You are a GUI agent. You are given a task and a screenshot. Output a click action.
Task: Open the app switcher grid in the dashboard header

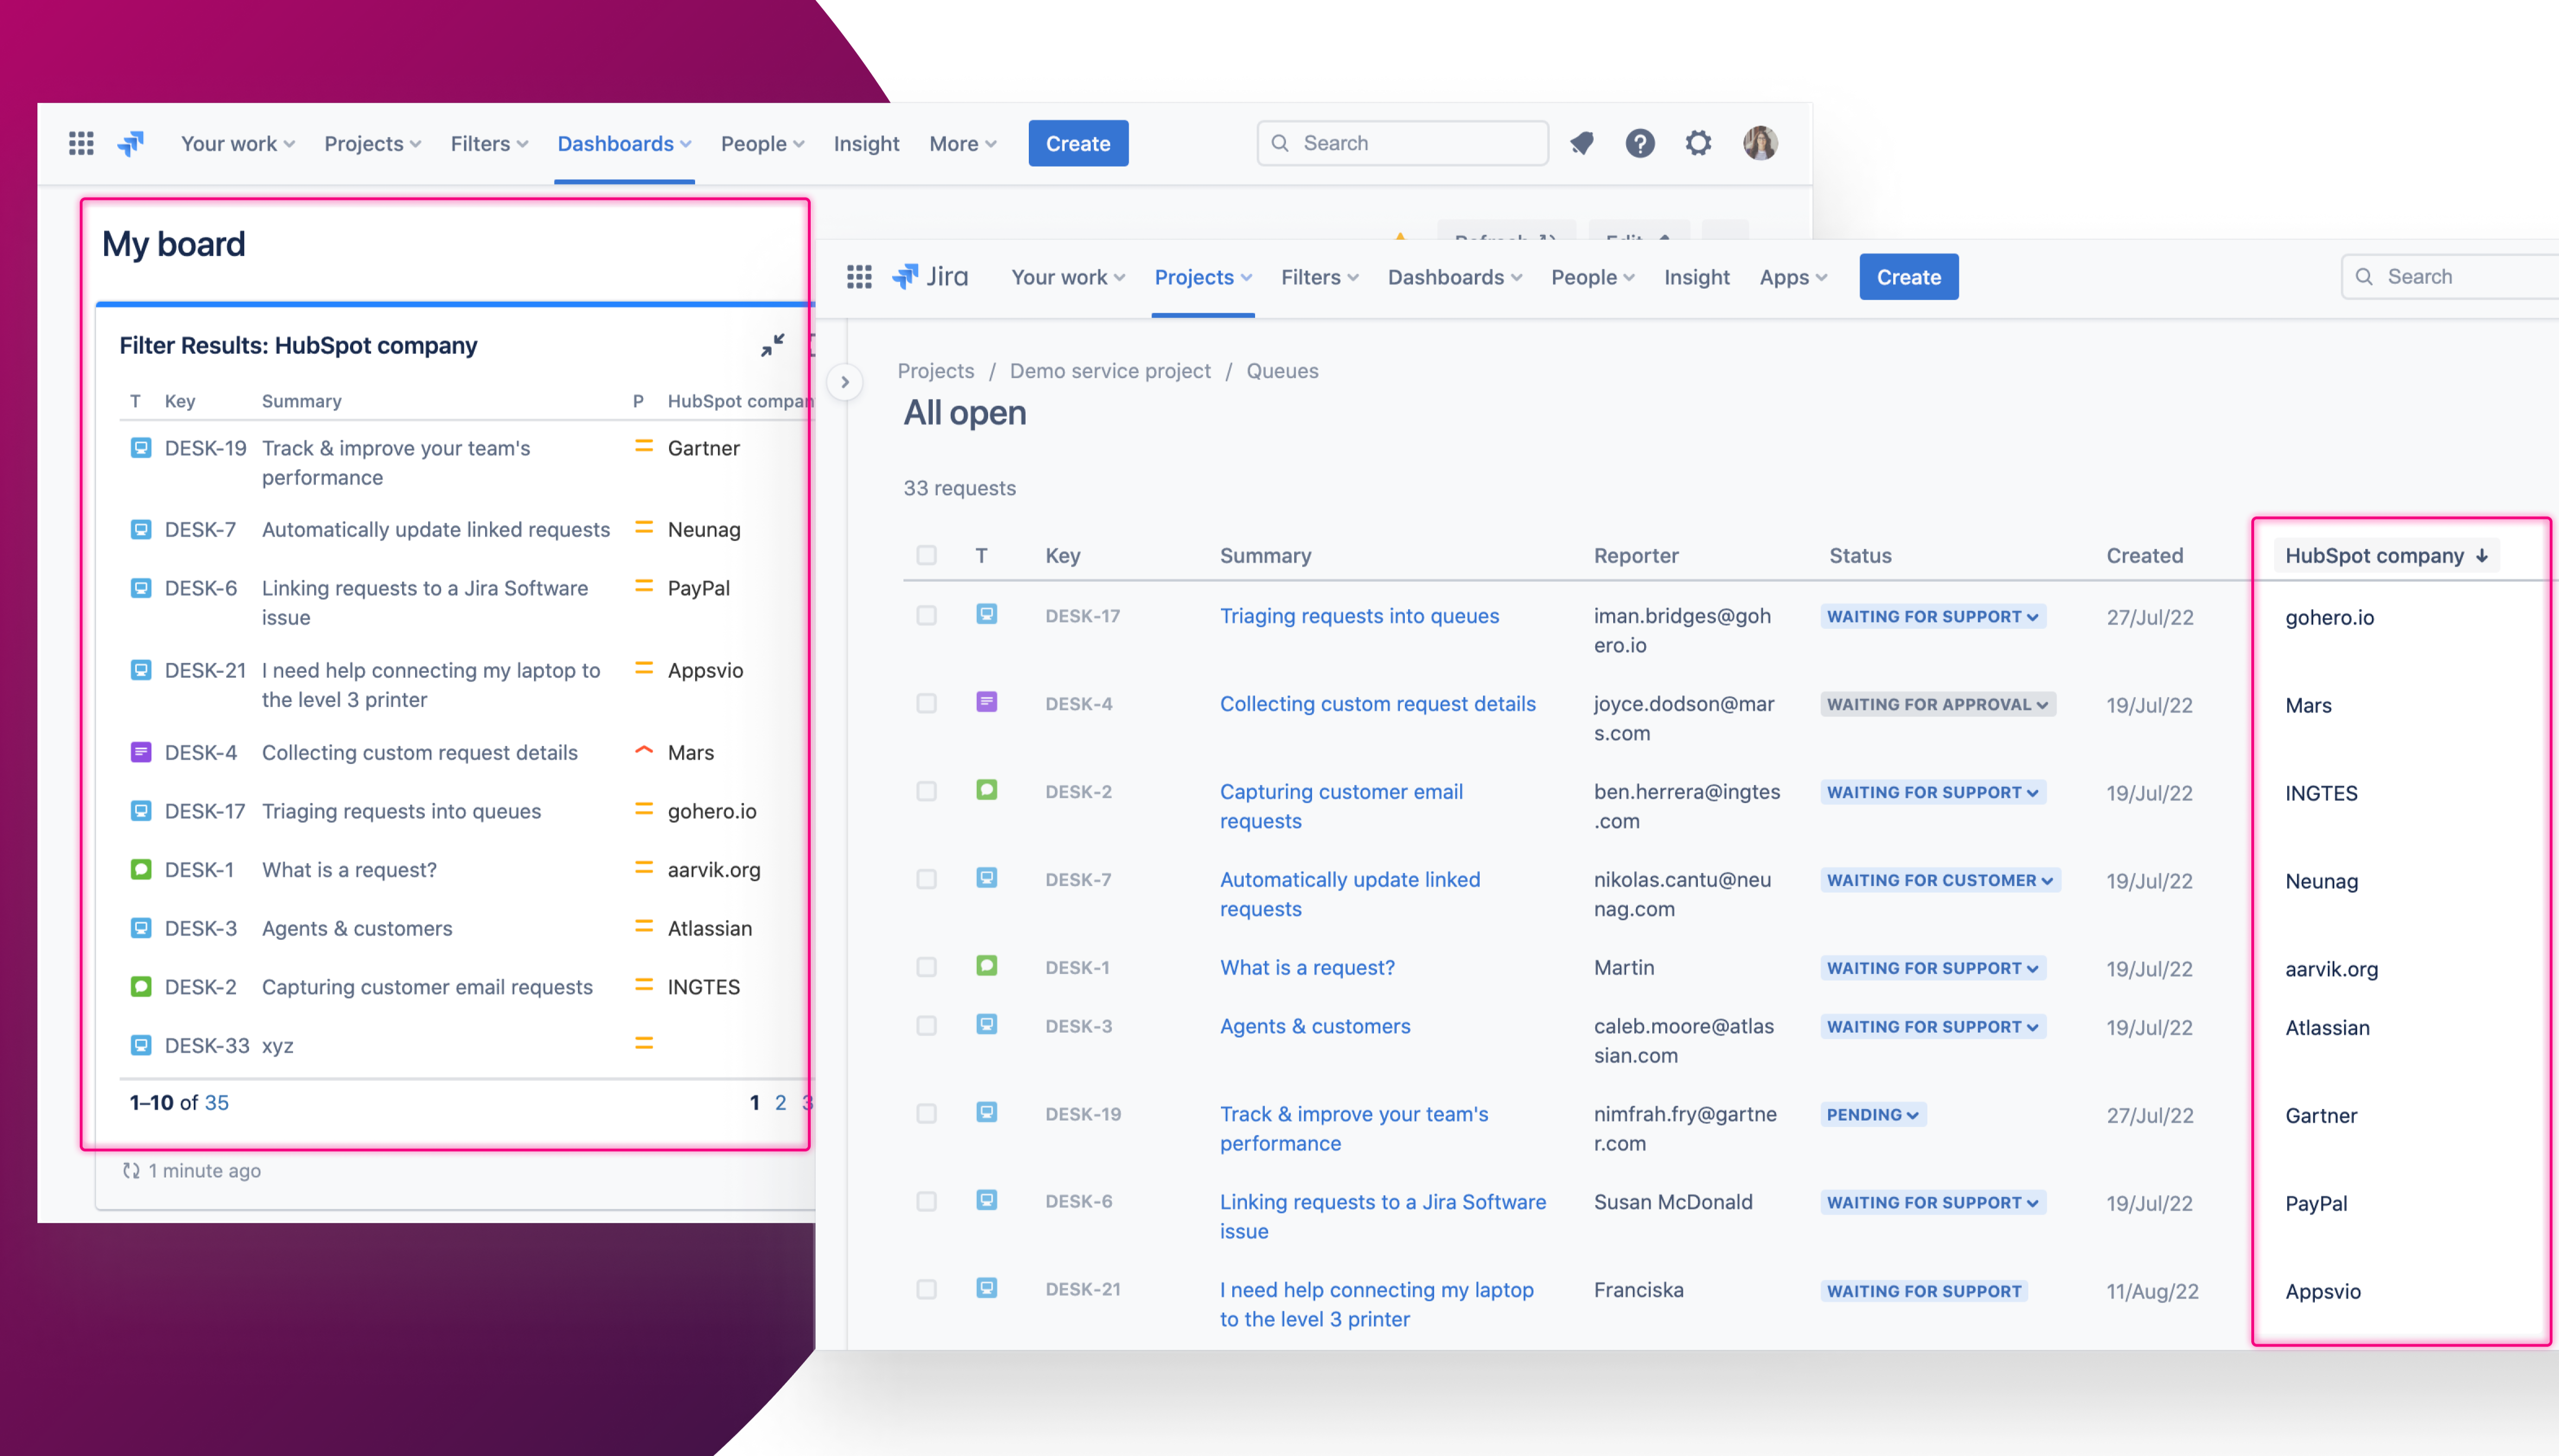coord(81,143)
